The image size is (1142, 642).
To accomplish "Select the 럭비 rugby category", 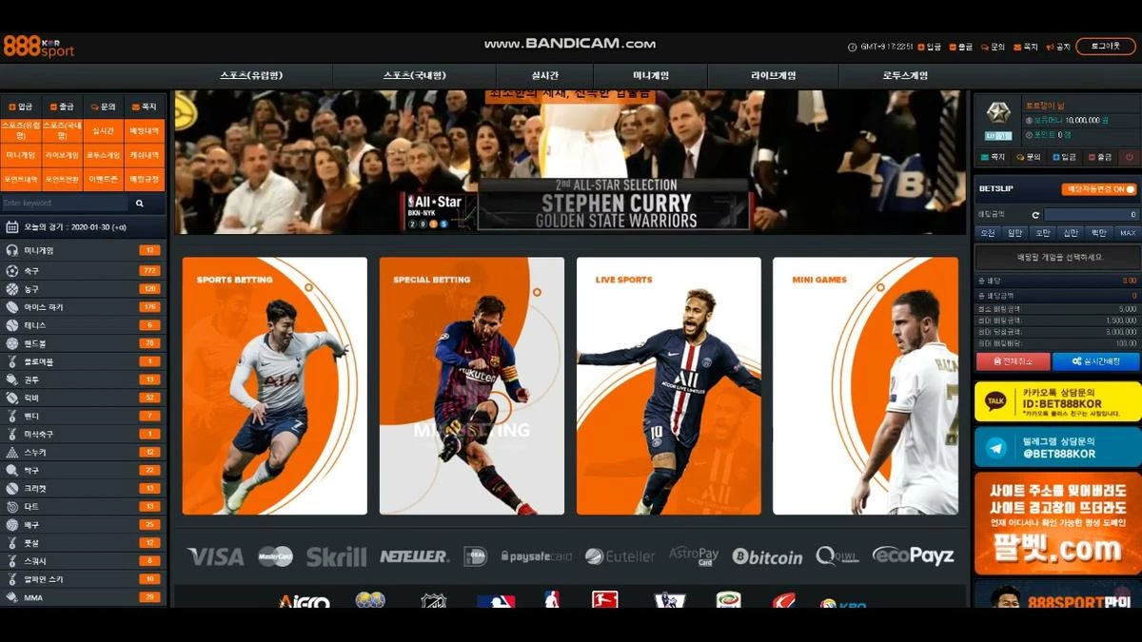I will [84, 398].
